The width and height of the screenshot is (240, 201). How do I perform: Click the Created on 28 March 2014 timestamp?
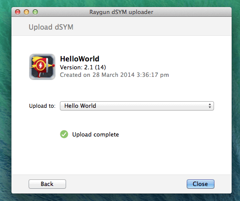pyautogui.click(x=114, y=75)
